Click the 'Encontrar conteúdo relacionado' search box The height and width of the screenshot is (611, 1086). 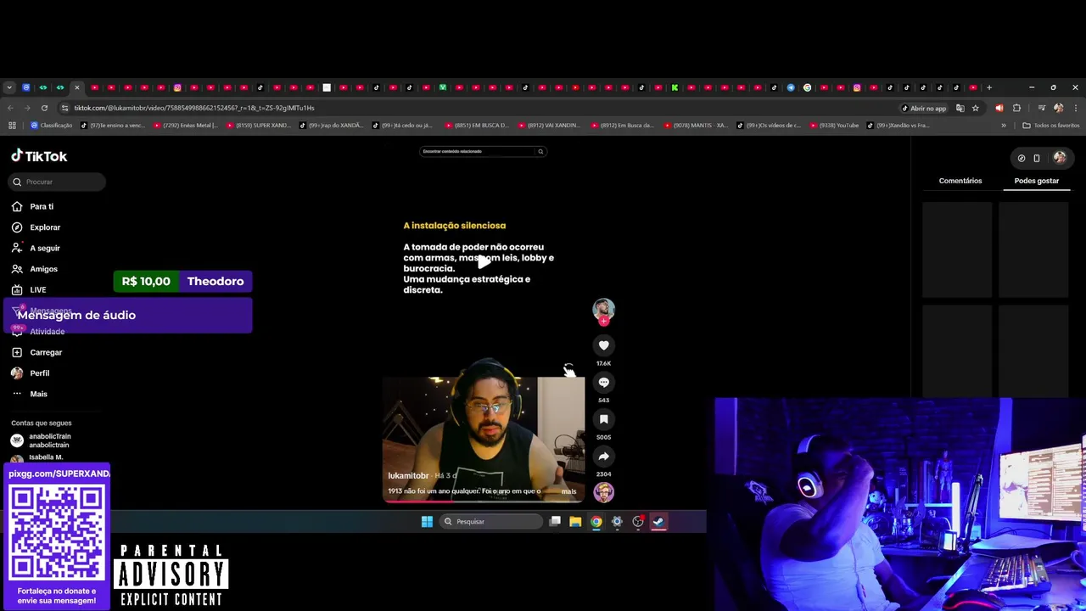477,151
